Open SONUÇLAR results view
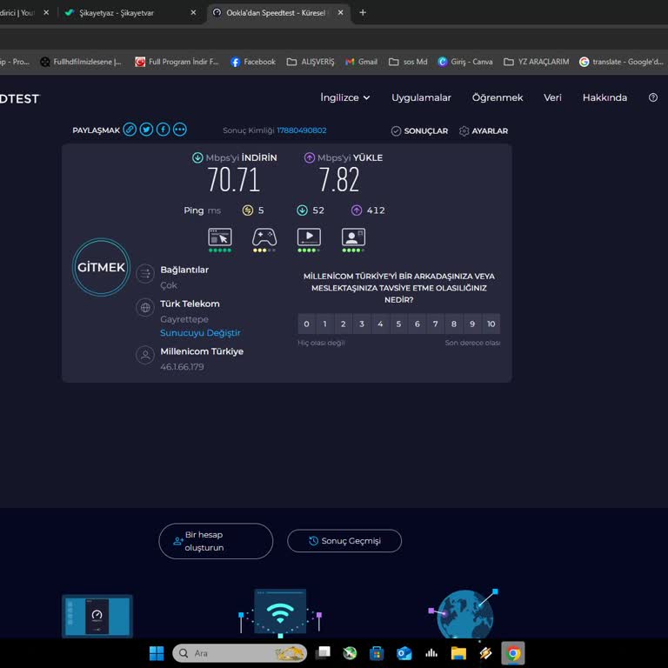This screenshot has height=668, width=668. click(x=419, y=130)
